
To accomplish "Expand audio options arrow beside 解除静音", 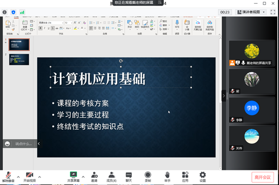I will [x=18, y=177].
